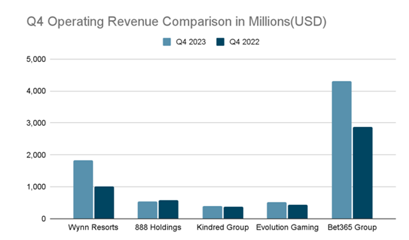Image resolution: width=409 pixels, height=240 pixels.
Task: Select 888 Holdings Q4 2022 bar
Action: (x=168, y=210)
